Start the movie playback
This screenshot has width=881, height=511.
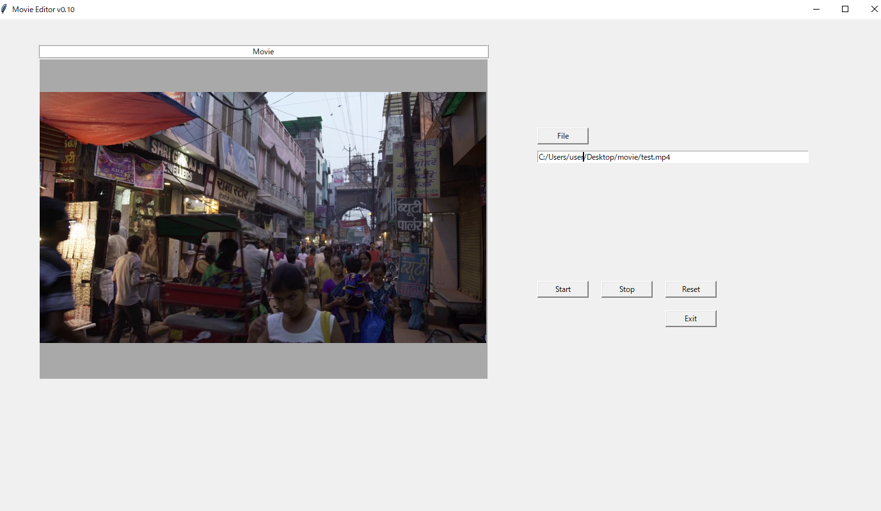(562, 289)
